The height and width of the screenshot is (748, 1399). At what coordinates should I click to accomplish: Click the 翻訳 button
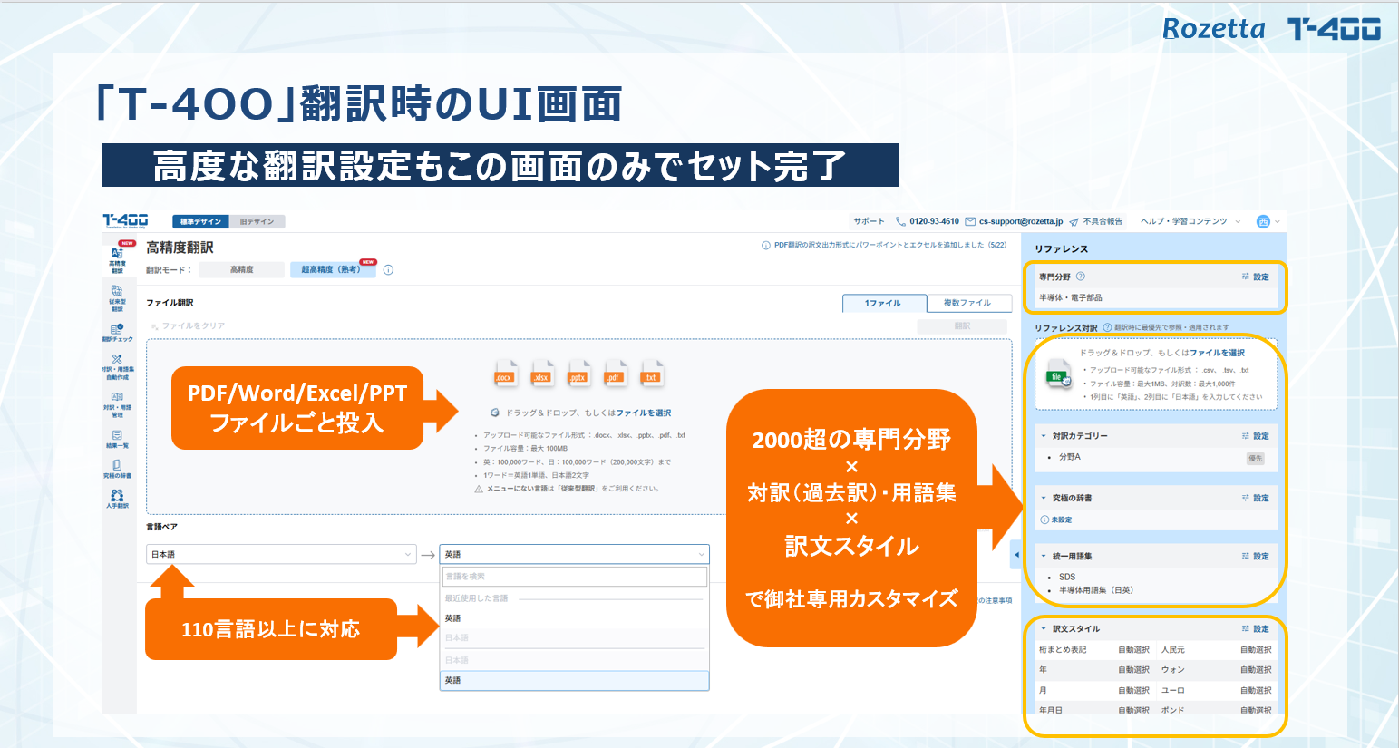pos(962,325)
